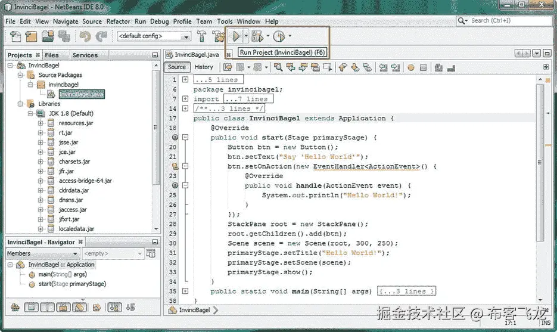The width and height of the screenshot is (557, 332).
Task: Click the Redo arrow icon
Action: (101, 36)
